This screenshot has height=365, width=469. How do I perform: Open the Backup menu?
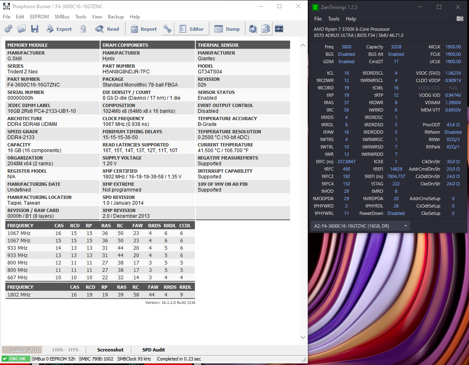tap(116, 17)
